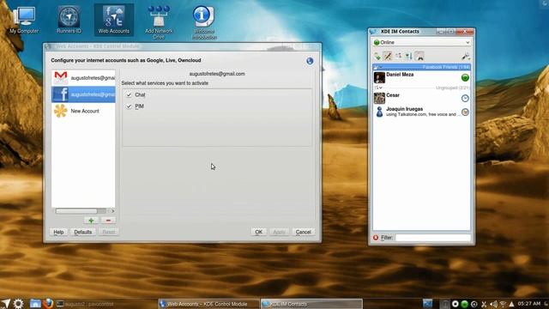This screenshot has height=309, width=549.
Task: Open the gear settings icon in the taskbar
Action: click(x=18, y=304)
